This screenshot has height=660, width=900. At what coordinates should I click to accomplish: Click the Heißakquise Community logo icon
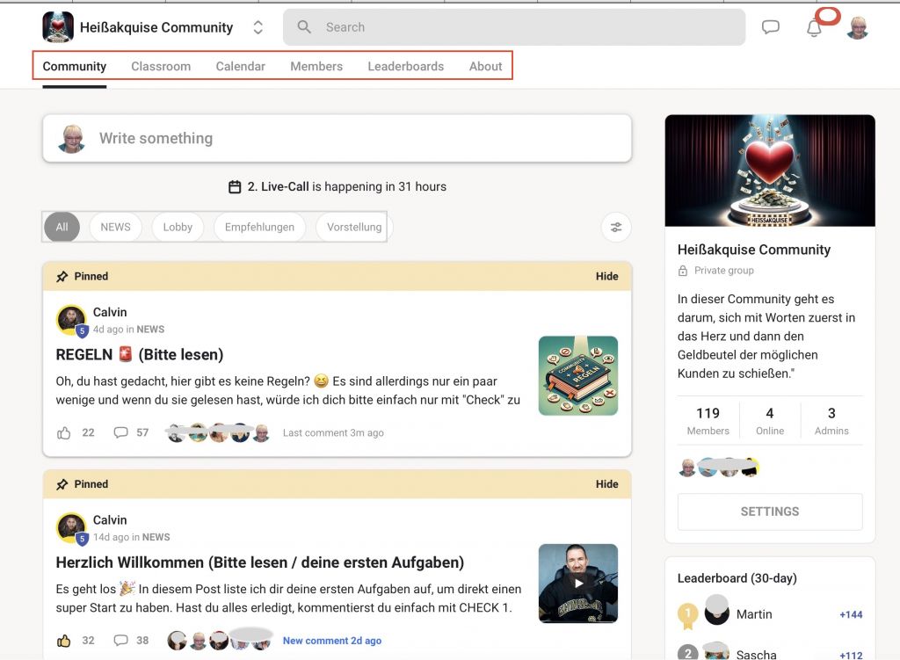point(58,27)
